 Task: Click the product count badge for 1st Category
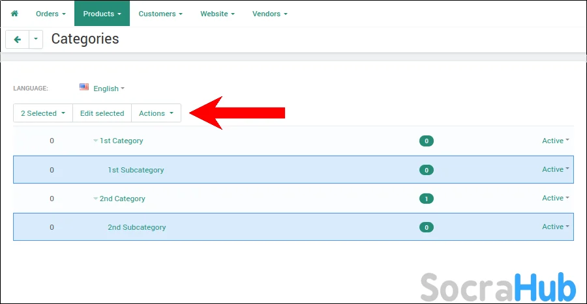click(426, 141)
